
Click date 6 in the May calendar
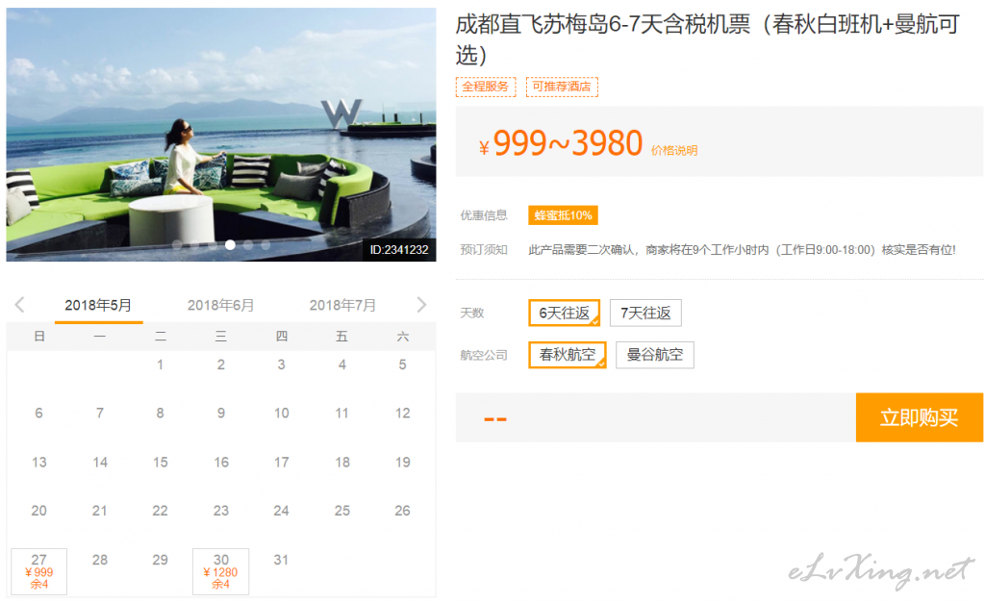click(x=38, y=414)
